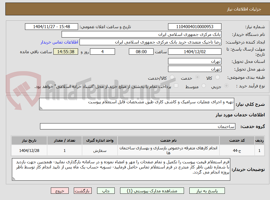Click the deadline hour field 08:00

[x=141, y=51]
